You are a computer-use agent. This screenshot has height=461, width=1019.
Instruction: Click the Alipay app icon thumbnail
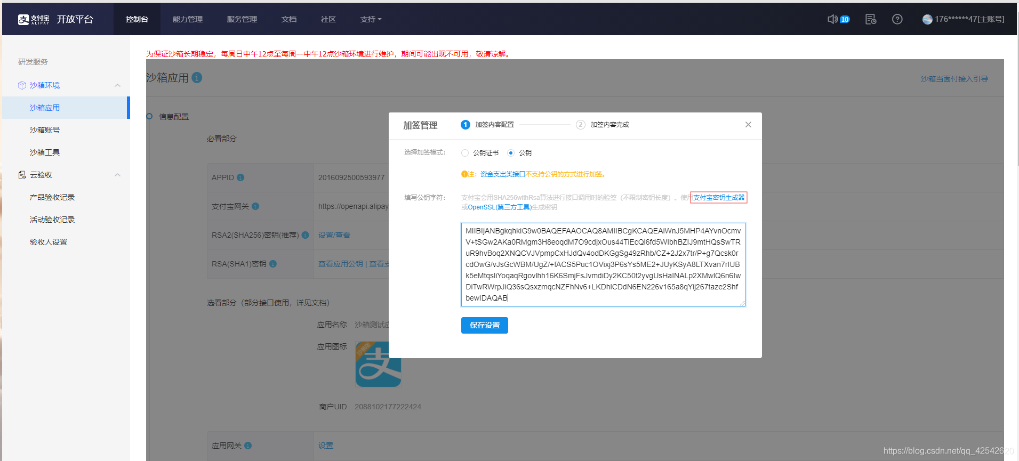pyautogui.click(x=378, y=365)
